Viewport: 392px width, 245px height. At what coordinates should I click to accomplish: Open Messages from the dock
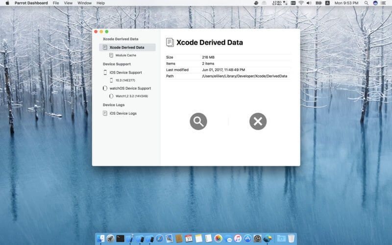click(x=228, y=238)
